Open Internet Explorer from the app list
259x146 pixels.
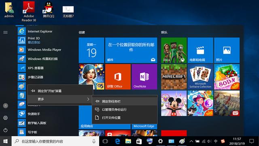(x=40, y=31)
